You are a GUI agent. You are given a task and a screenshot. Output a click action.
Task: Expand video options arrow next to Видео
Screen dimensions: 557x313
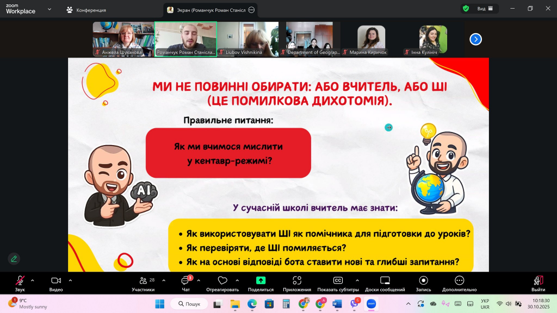[70, 280]
